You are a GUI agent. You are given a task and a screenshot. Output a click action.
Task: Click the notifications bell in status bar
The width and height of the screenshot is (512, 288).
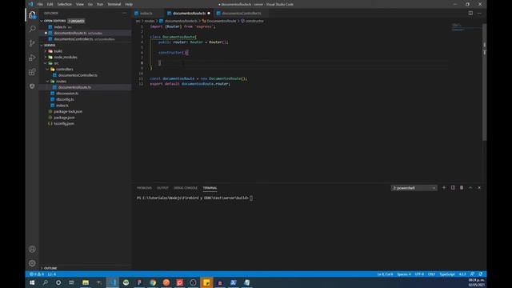click(481, 274)
